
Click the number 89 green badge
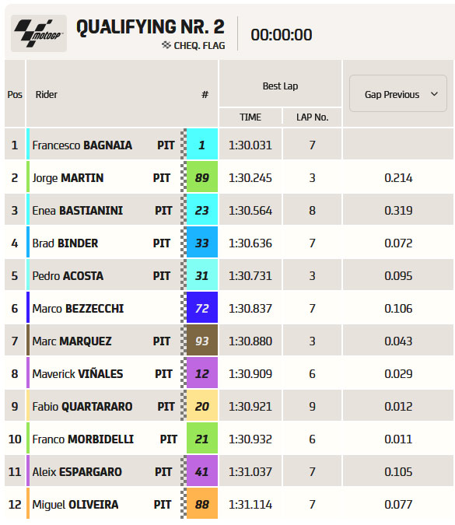click(202, 177)
